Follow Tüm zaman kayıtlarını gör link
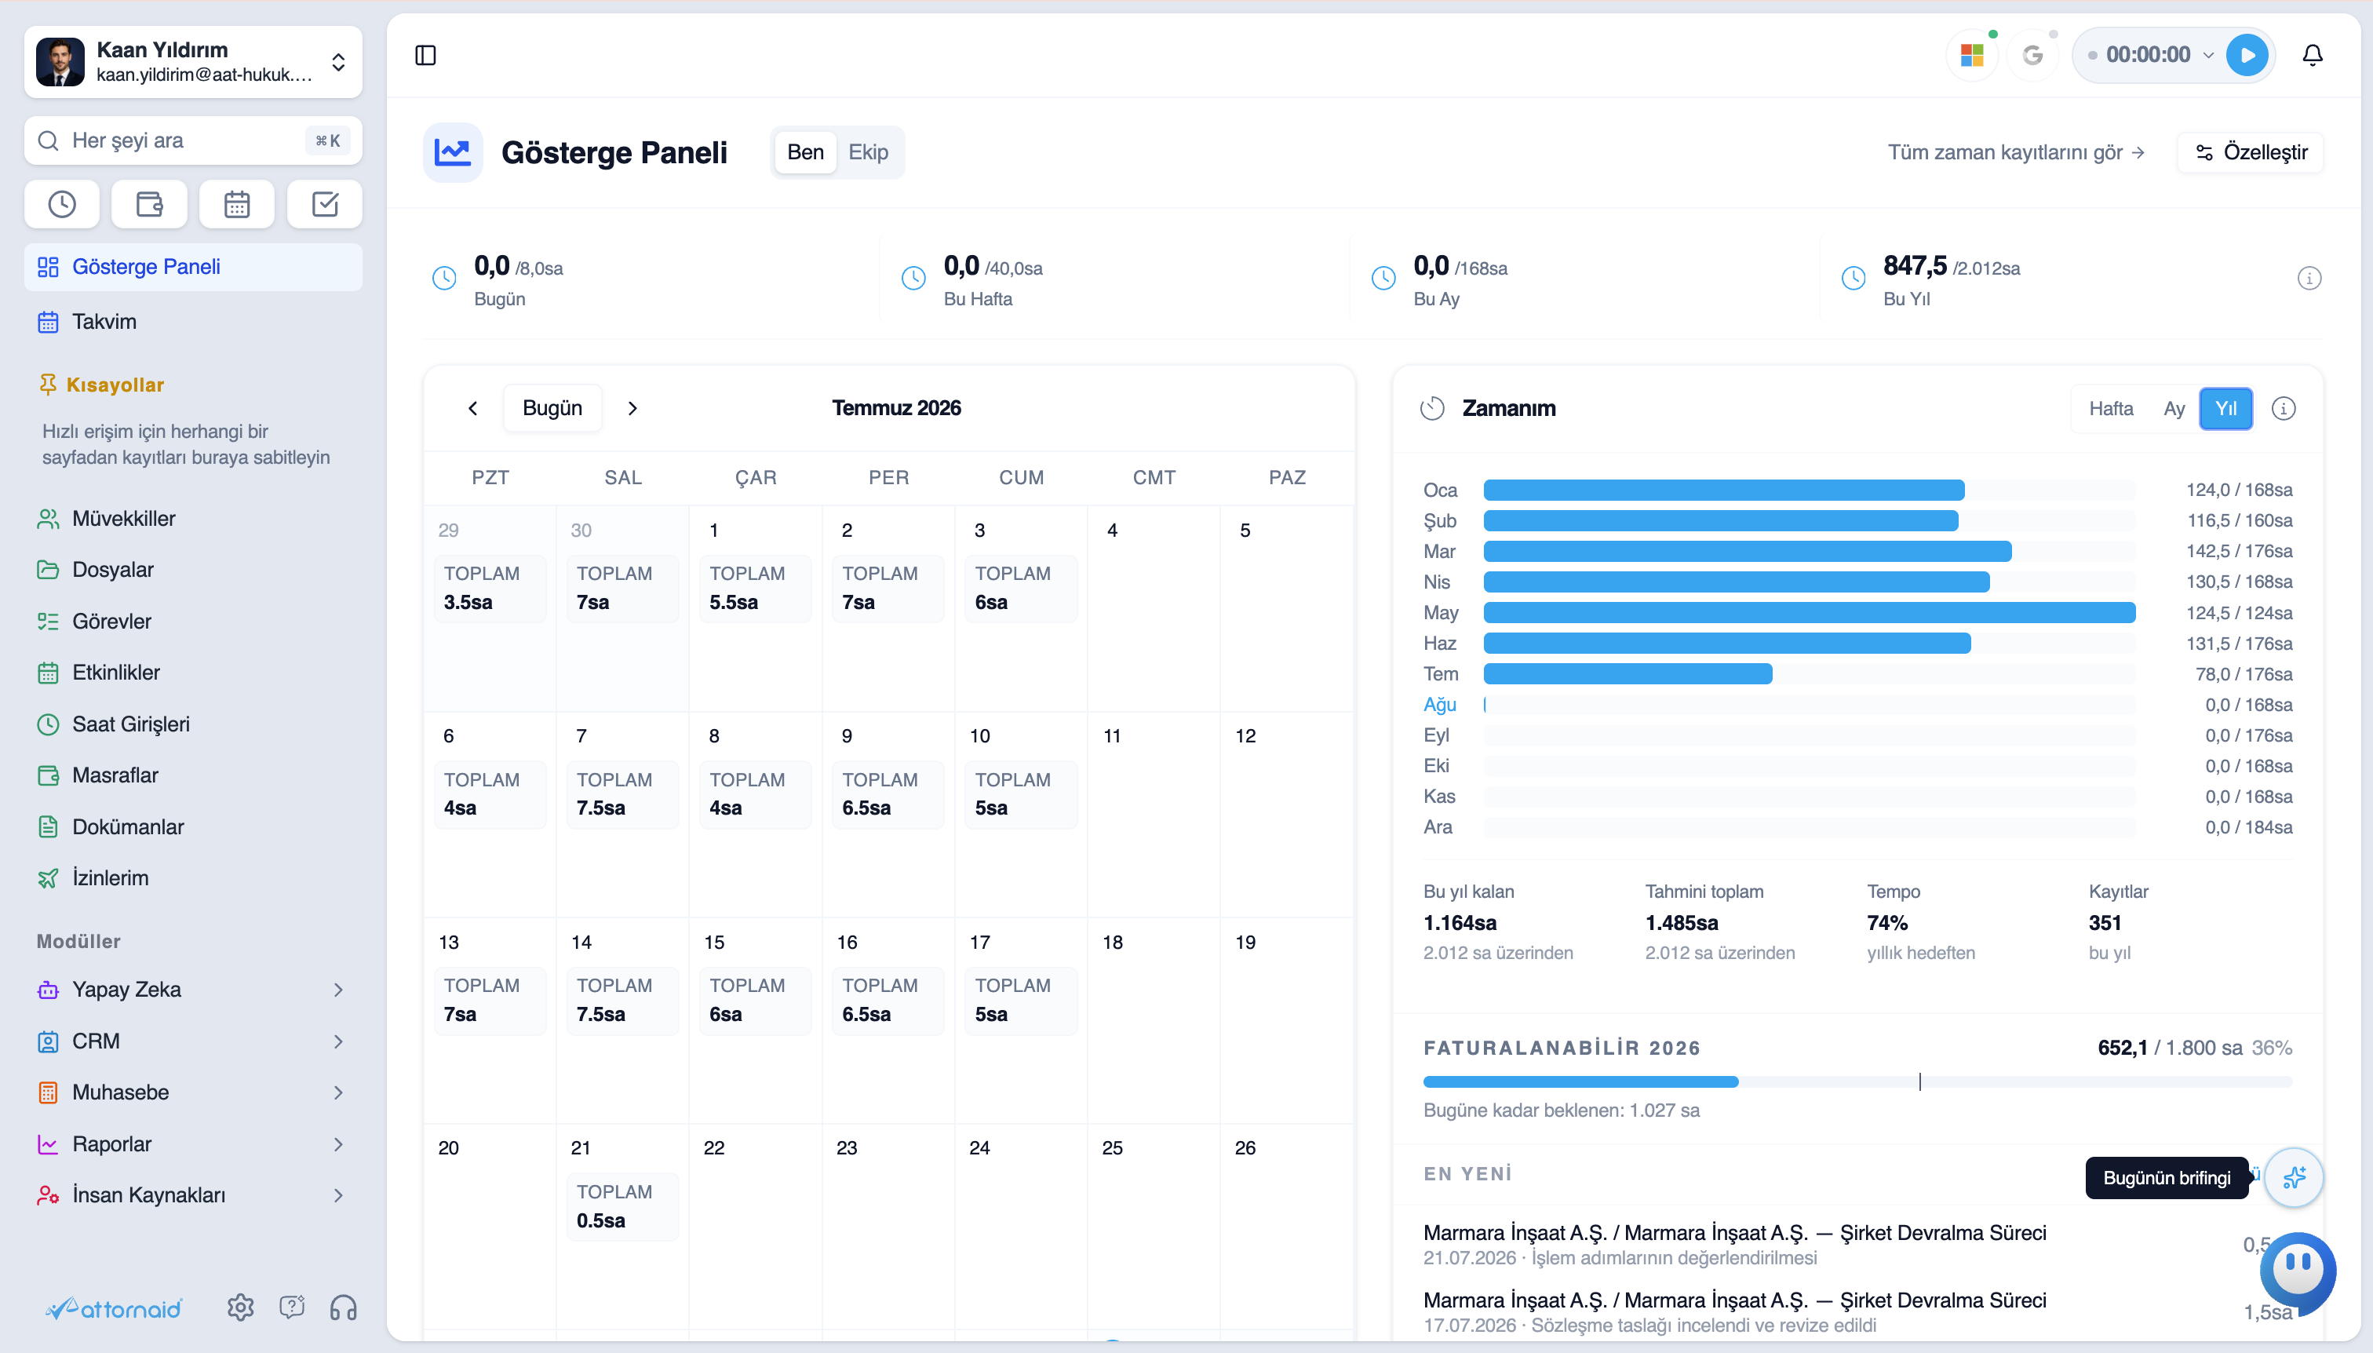The image size is (2373, 1353). [2015, 152]
